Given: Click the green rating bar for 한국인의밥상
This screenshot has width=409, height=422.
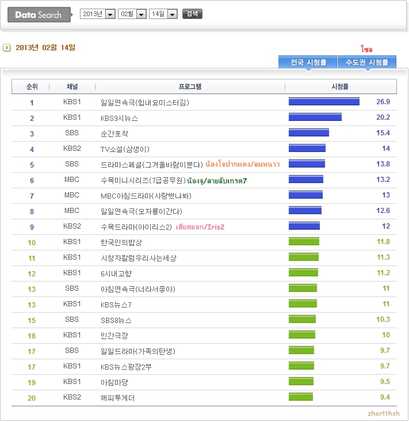Looking at the screenshot, I should (304, 241).
